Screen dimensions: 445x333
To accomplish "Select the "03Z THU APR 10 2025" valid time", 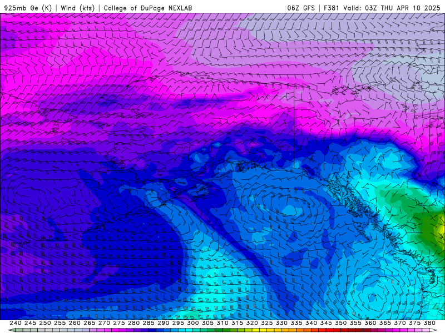I will (x=402, y=8).
